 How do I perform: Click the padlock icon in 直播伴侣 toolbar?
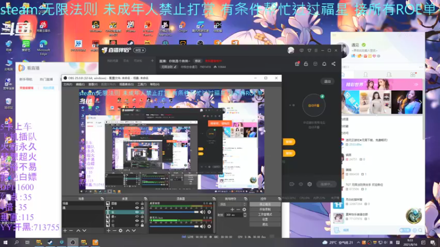click(306, 64)
